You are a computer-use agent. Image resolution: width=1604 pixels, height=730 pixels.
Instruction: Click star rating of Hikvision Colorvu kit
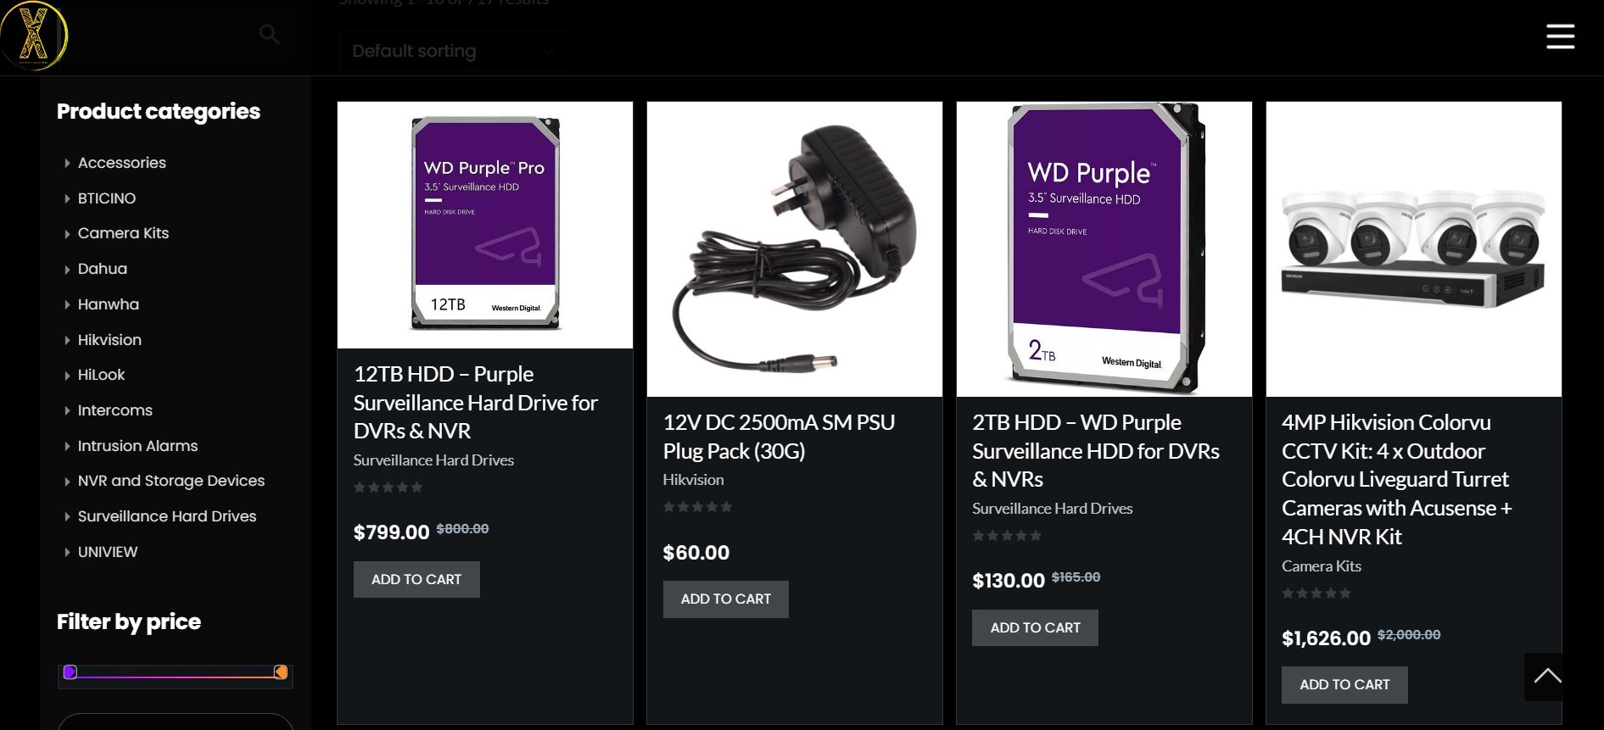(1316, 593)
